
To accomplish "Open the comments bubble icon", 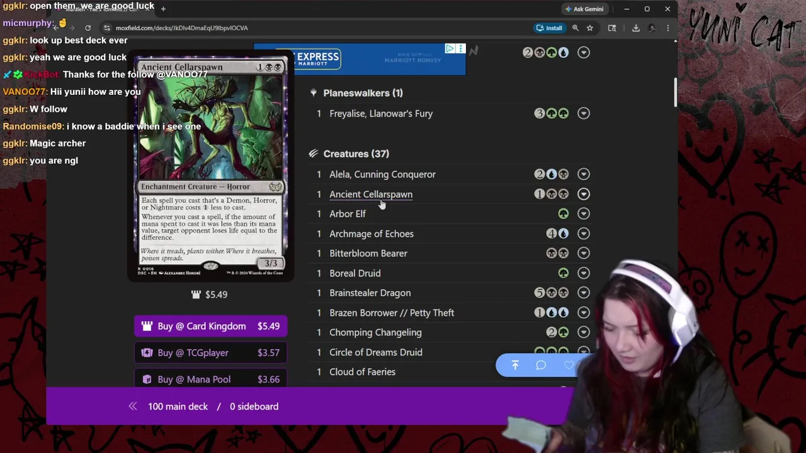I will [x=541, y=366].
